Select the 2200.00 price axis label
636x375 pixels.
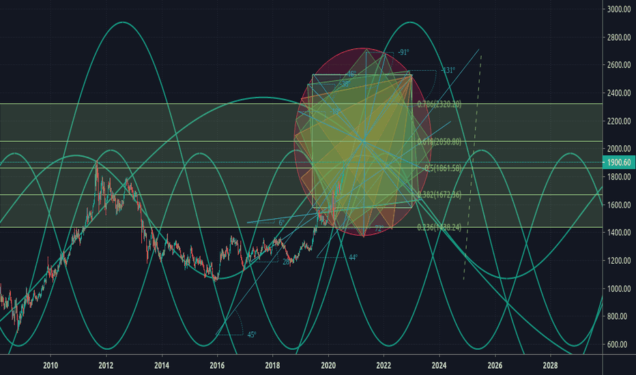click(x=619, y=121)
